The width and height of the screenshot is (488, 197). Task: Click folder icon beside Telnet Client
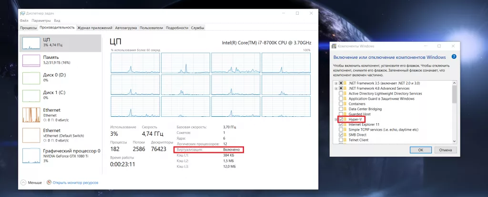click(x=346, y=140)
